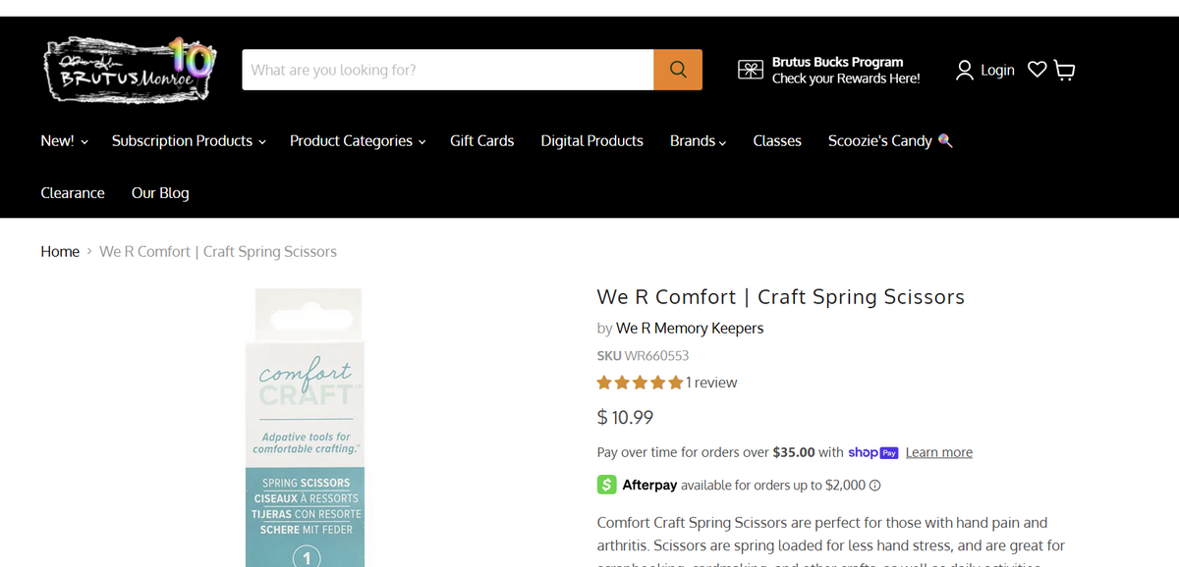Open the wishlist heart icon
1179x567 pixels.
[1037, 70]
